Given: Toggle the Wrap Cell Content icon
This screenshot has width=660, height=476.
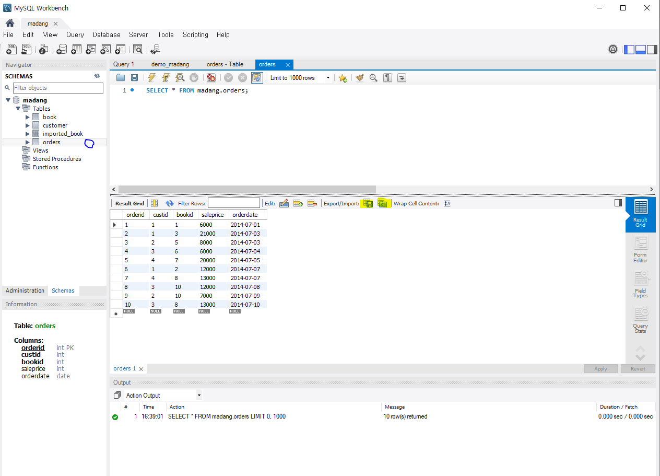Looking at the screenshot, I should (x=447, y=203).
